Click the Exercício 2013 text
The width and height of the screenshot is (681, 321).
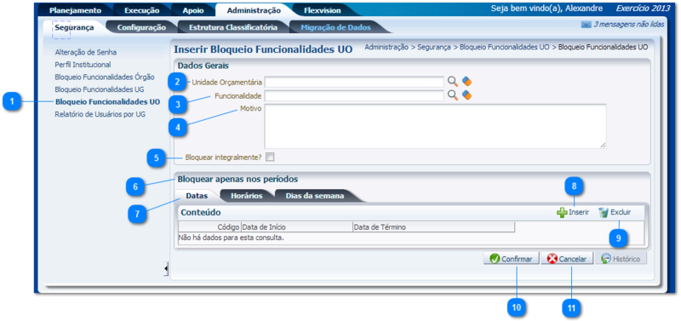point(643,9)
